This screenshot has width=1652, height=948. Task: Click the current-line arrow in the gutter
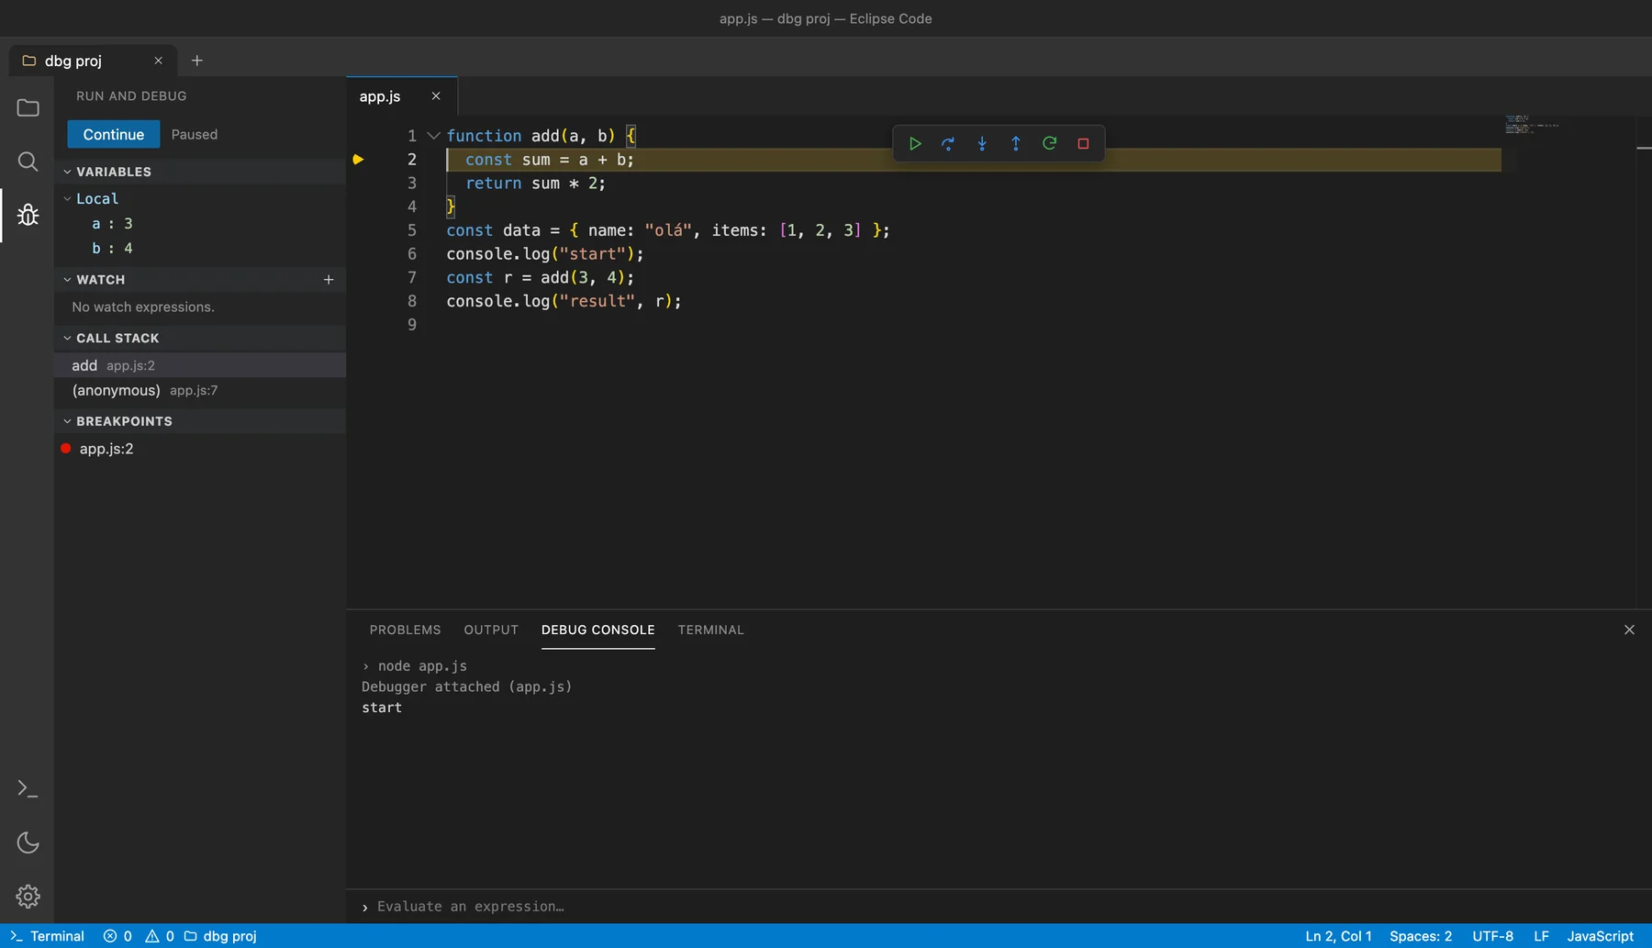tap(358, 160)
